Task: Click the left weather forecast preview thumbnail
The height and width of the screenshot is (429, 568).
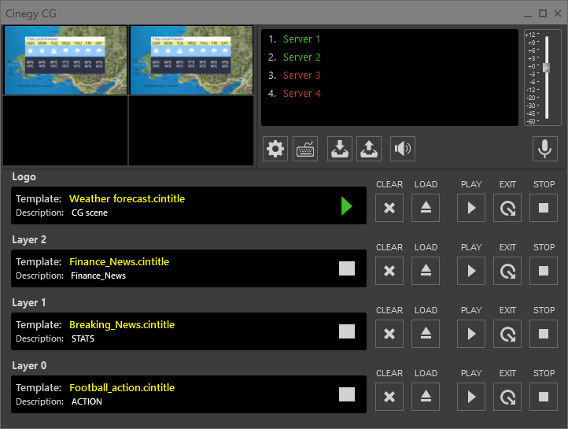Action: [65, 60]
